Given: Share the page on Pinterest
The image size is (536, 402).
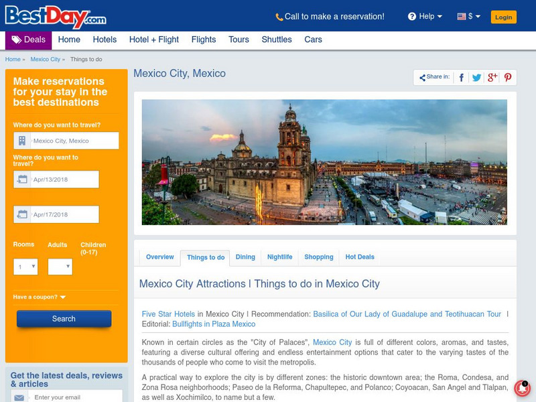Looking at the screenshot, I should click(x=508, y=78).
